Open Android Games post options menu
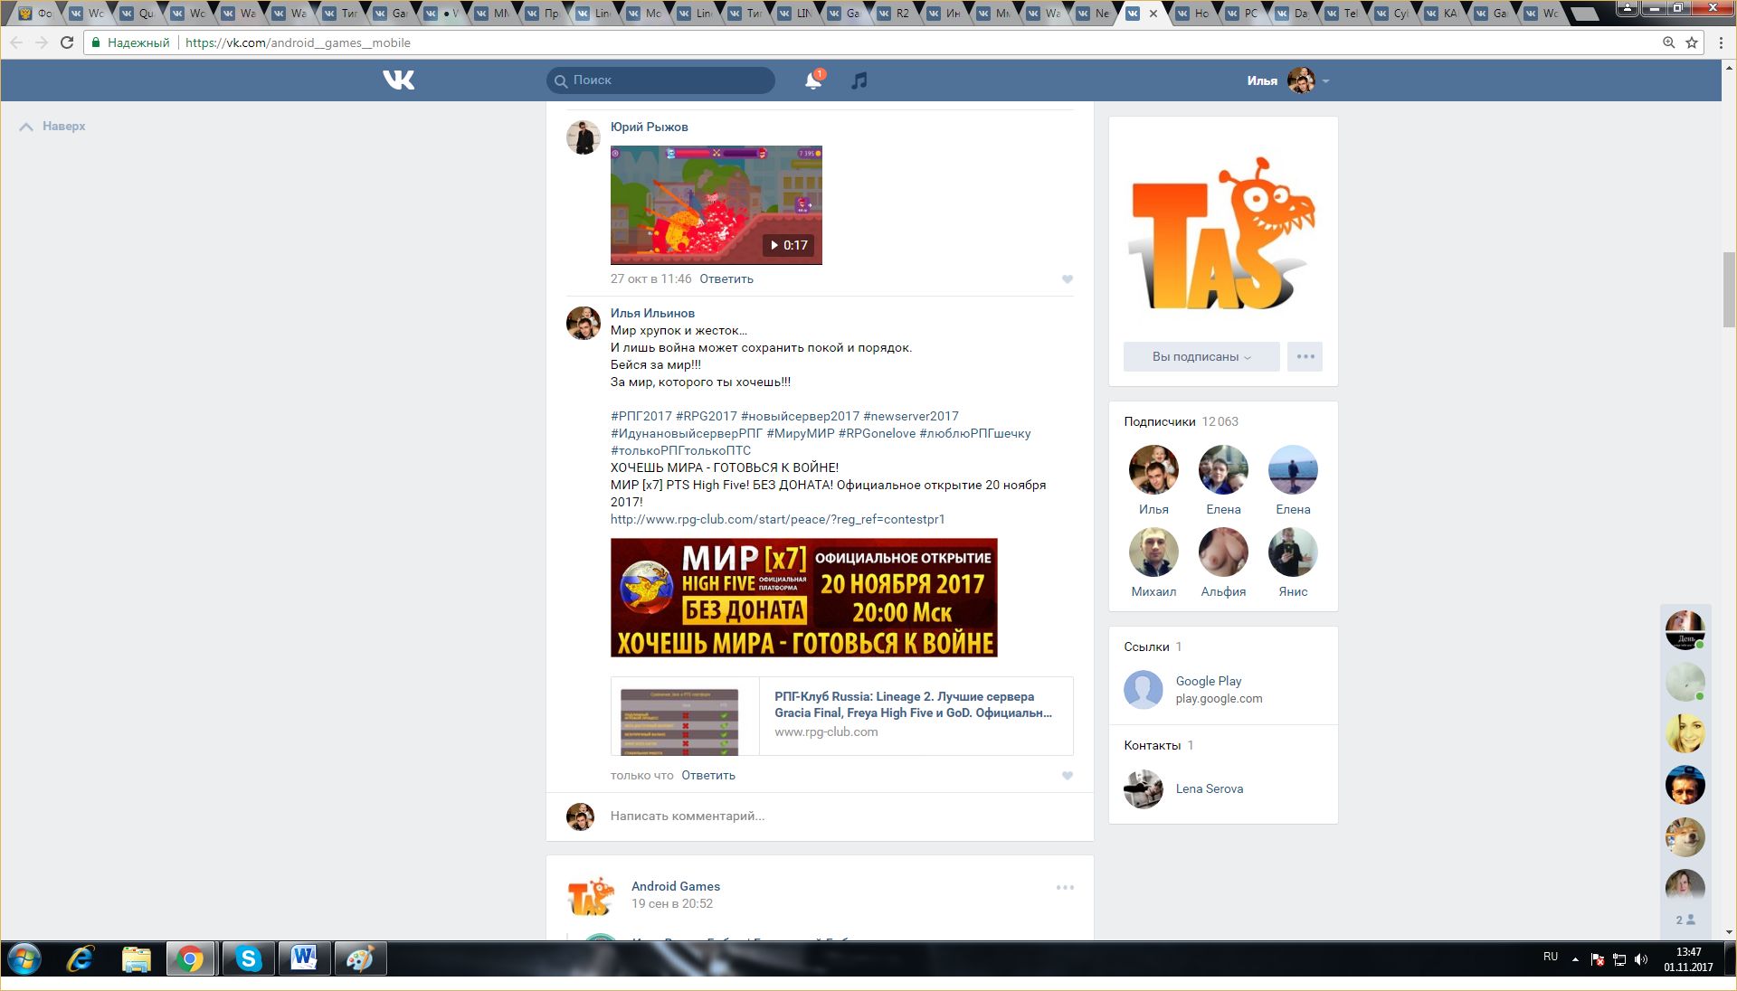Viewport: 1737px width, 991px height. 1065,887
